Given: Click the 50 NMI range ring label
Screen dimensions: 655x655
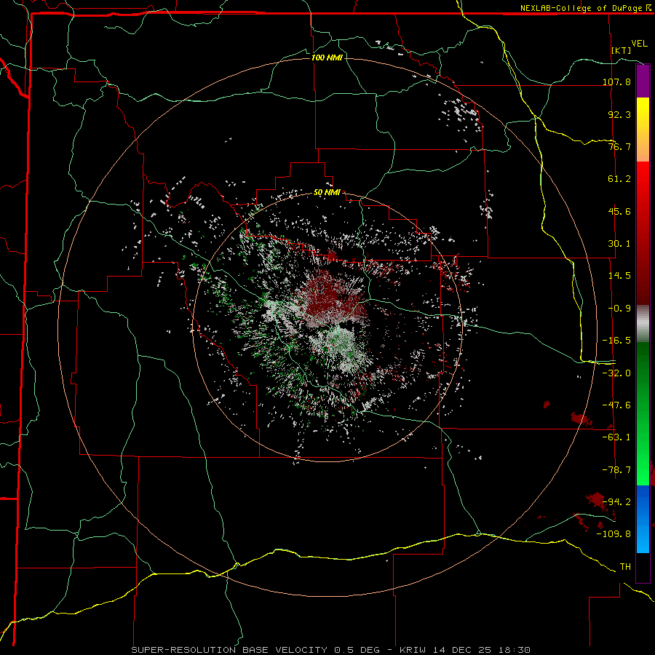Looking at the screenshot, I should click(327, 193).
